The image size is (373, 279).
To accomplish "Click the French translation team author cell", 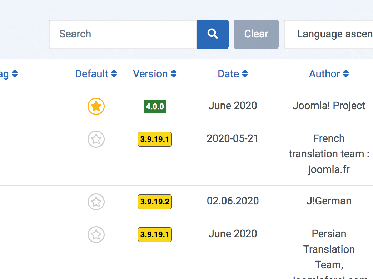I will [x=329, y=154].
